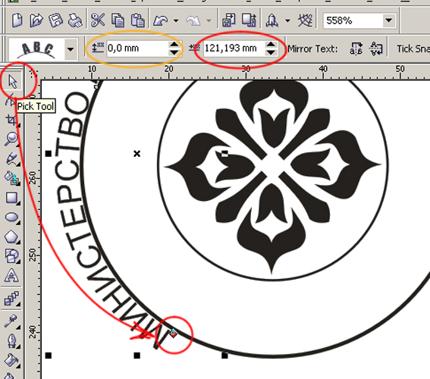Select the Pick Tool arrow

pos(12,81)
